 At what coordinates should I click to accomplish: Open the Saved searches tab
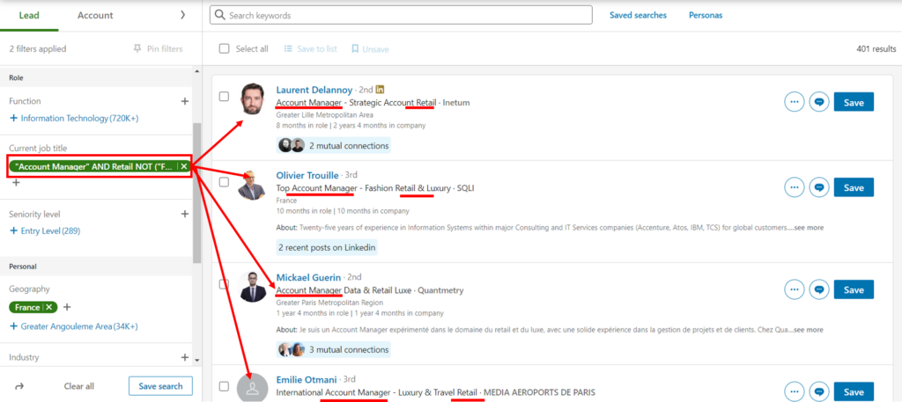click(x=638, y=15)
